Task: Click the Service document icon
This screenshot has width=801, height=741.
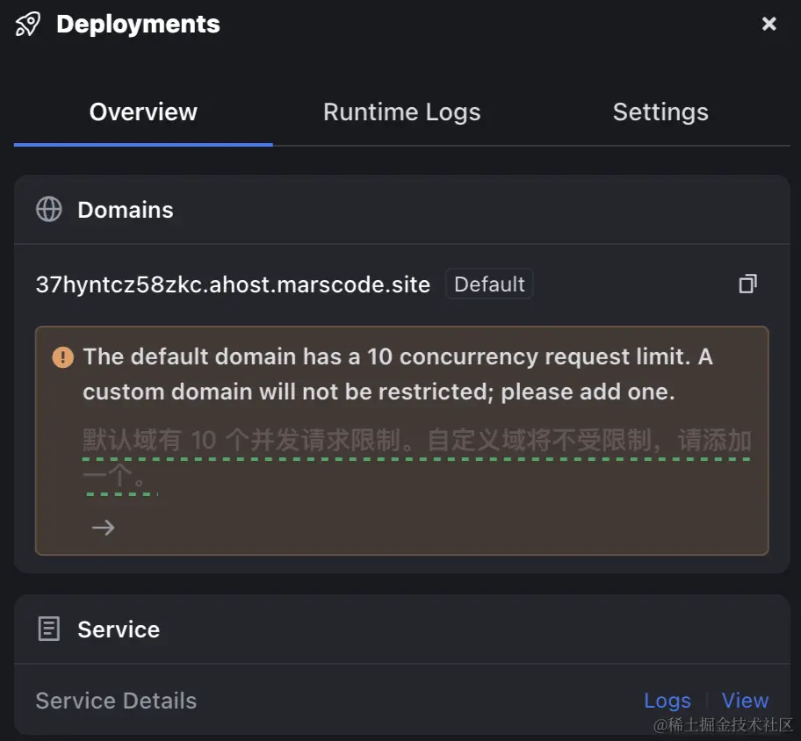Action: pyautogui.click(x=49, y=629)
